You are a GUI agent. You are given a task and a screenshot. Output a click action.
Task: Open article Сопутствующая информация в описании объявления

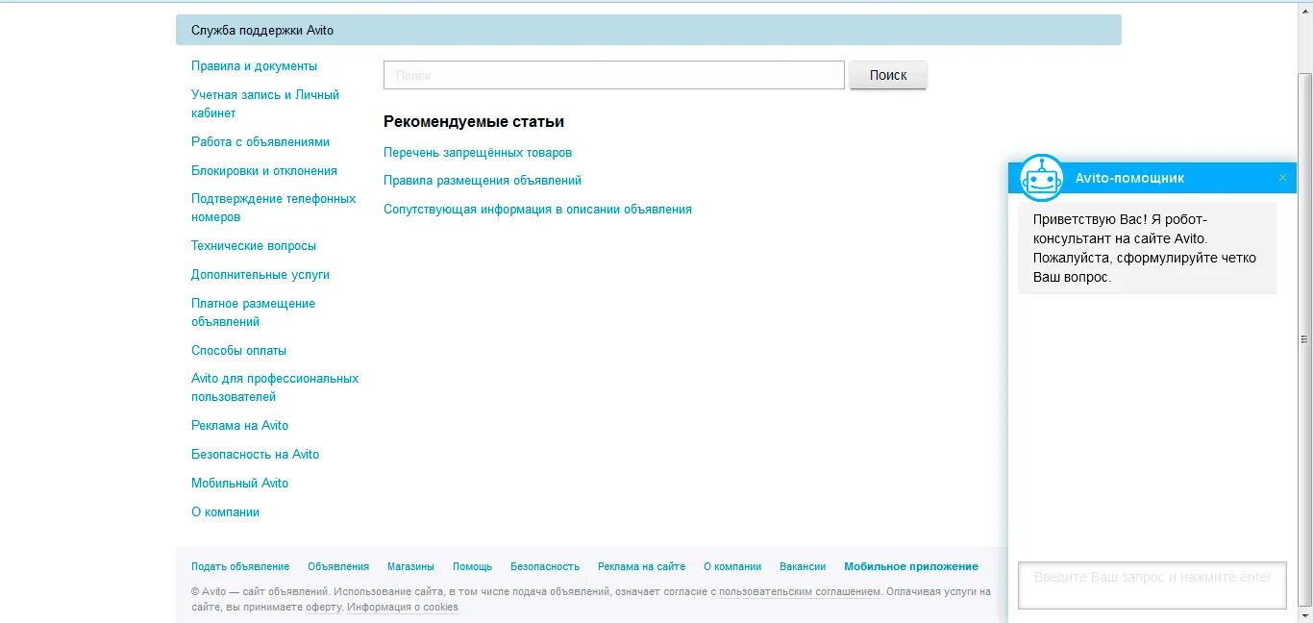click(537, 210)
